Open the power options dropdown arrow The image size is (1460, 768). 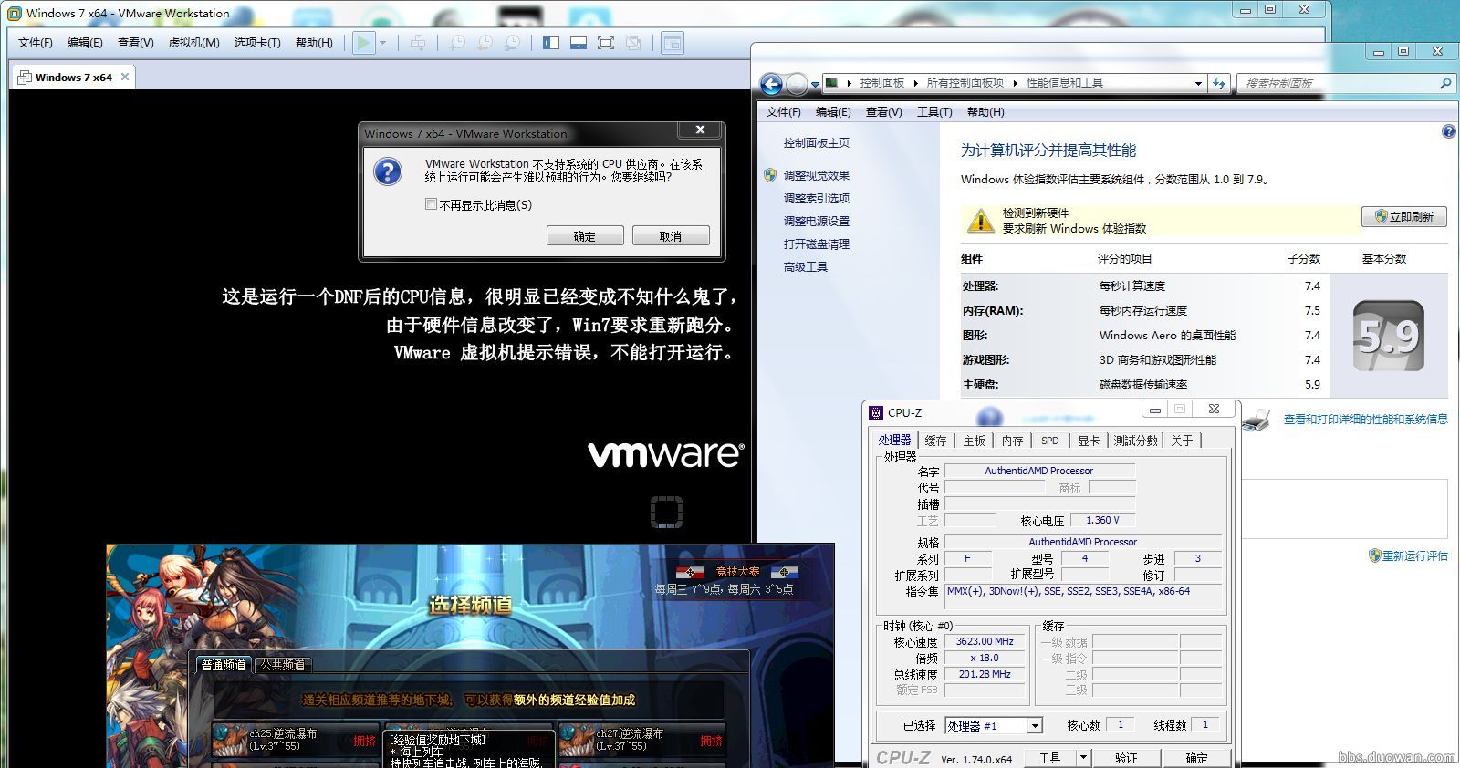(x=383, y=43)
